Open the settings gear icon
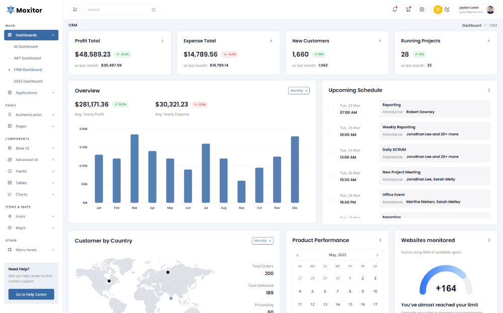503x313 pixels. click(422, 10)
